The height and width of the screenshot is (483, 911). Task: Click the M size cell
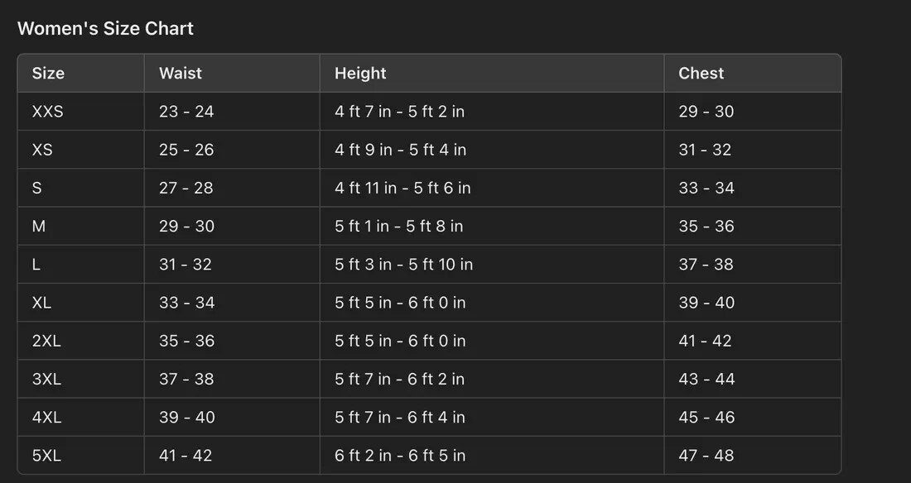39,226
